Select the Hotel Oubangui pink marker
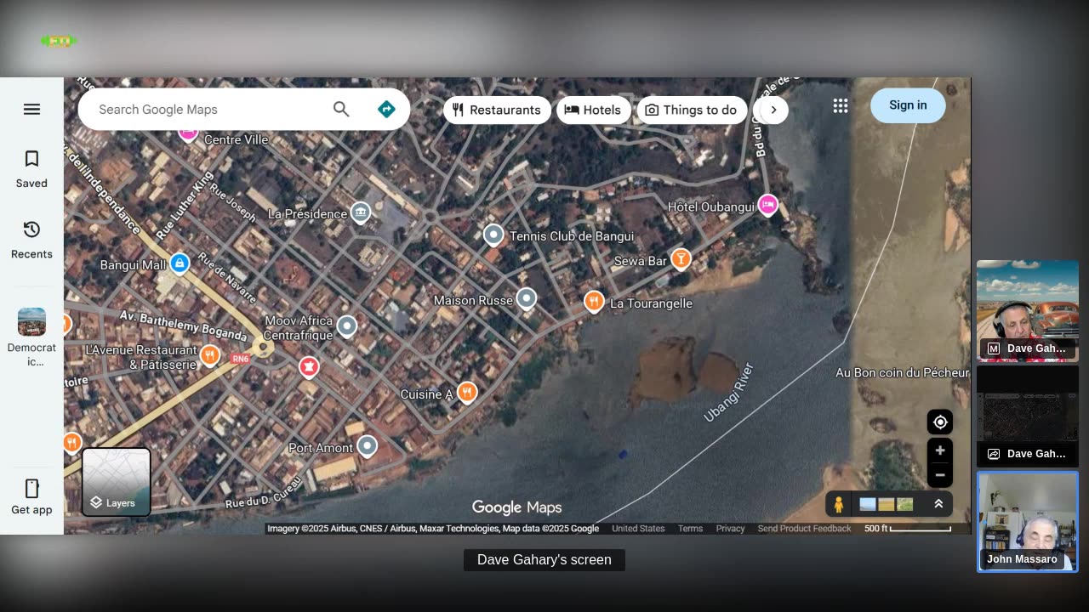The height and width of the screenshot is (612, 1089). [x=767, y=205]
